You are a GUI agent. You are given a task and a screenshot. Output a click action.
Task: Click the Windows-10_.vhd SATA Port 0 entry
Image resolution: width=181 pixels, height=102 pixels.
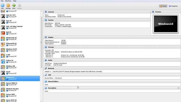[x=72, y=55]
